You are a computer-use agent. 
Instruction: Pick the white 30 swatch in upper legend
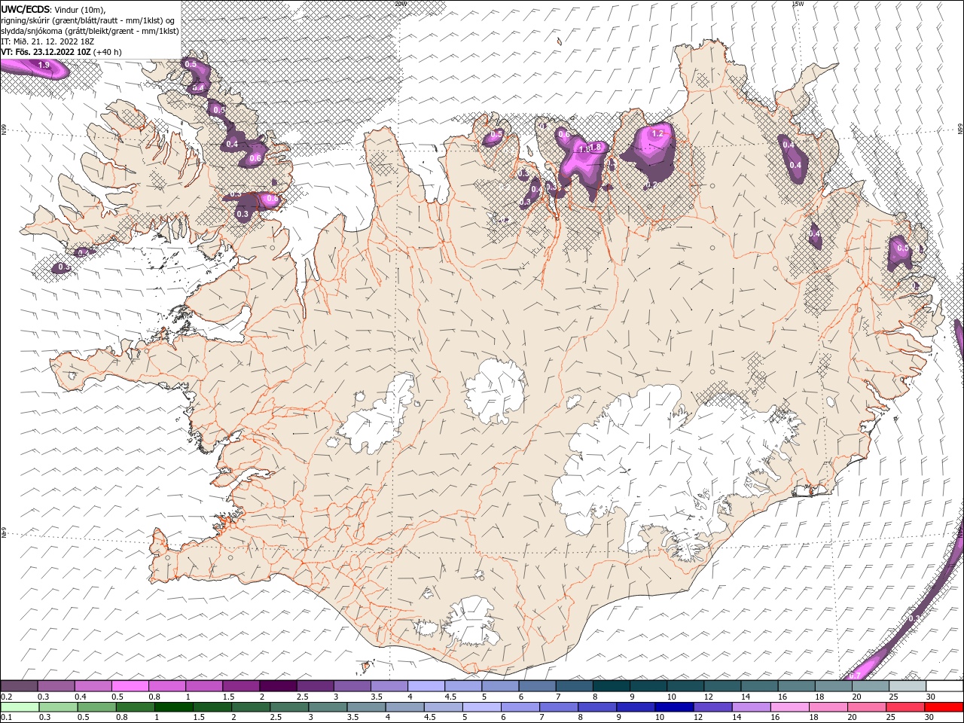pyautogui.click(x=944, y=685)
